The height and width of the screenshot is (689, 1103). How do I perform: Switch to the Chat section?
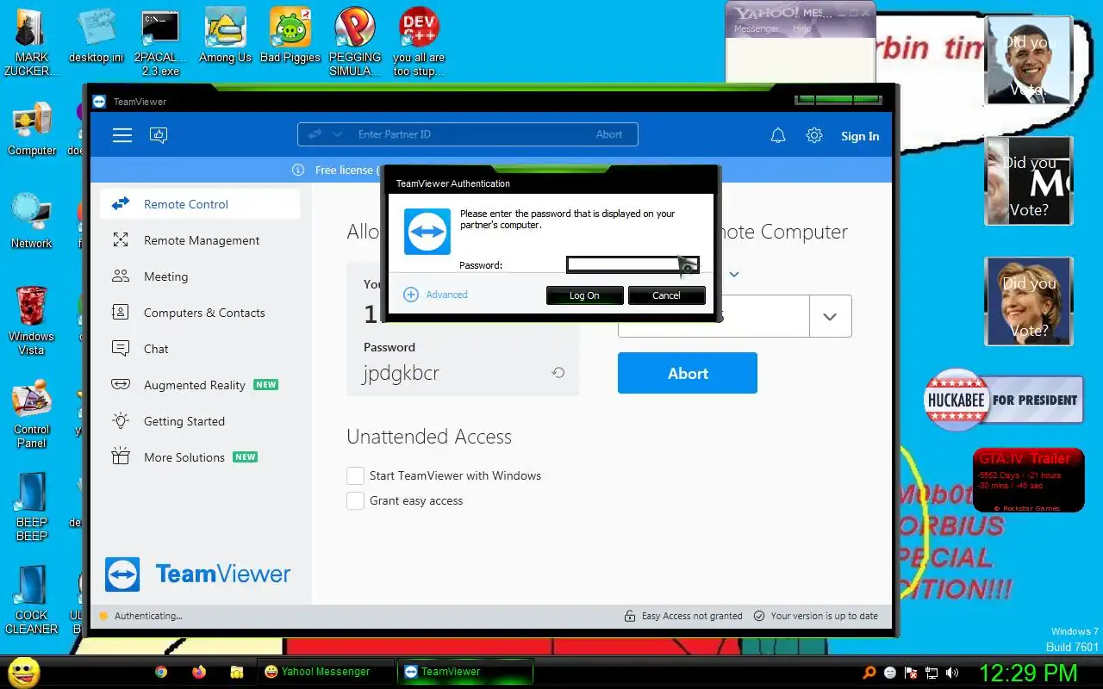200,349
